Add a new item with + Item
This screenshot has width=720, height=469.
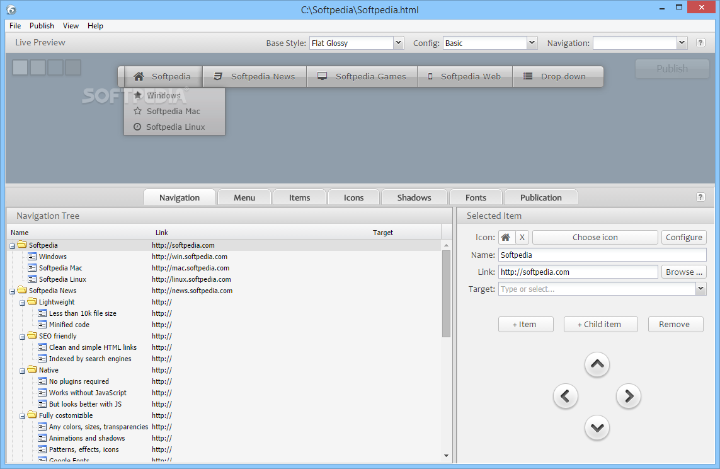point(526,324)
